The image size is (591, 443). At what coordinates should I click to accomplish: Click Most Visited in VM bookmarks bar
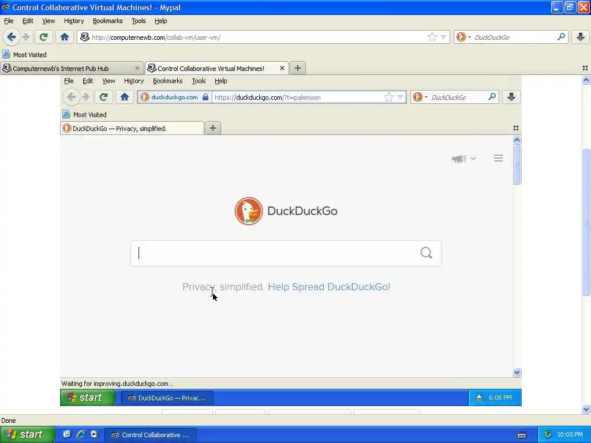pyautogui.click(x=85, y=115)
